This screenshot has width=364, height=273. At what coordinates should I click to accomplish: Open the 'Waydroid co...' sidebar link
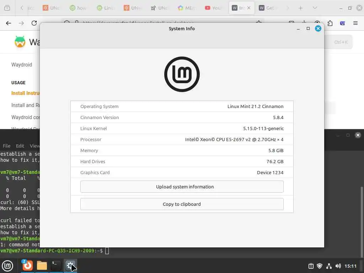point(26,117)
